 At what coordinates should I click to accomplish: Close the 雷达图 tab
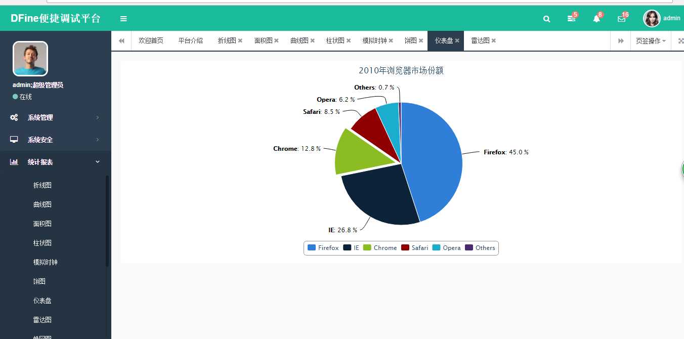[x=494, y=41]
